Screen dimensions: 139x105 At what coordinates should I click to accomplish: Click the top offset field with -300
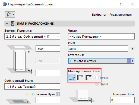(48, 49)
